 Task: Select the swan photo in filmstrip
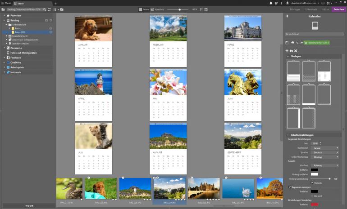(x=238, y=188)
